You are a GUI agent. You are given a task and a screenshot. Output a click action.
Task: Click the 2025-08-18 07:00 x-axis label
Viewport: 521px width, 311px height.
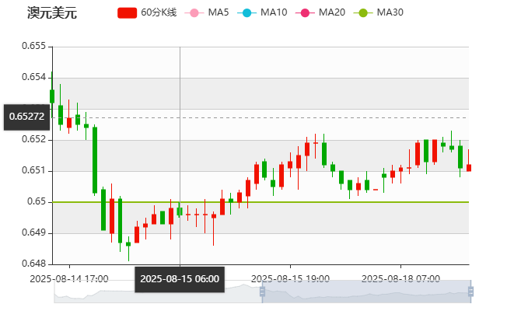pyautogui.click(x=400, y=278)
